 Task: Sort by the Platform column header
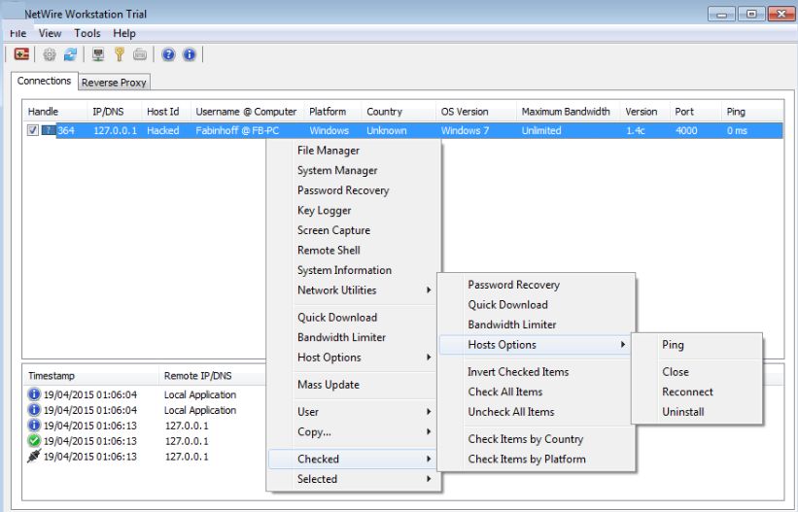pyautogui.click(x=332, y=112)
